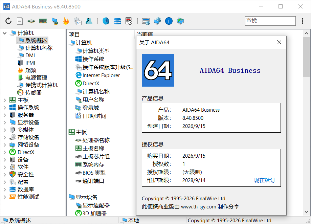Expand the 网络设备 tree node
Screen dimensions: 311x224
click(5, 145)
